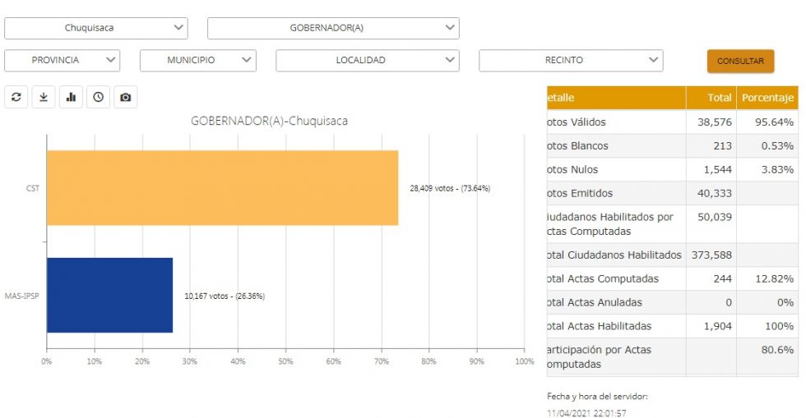Select the orange CST result bar
This screenshot has width=806, height=418.
[x=223, y=188]
